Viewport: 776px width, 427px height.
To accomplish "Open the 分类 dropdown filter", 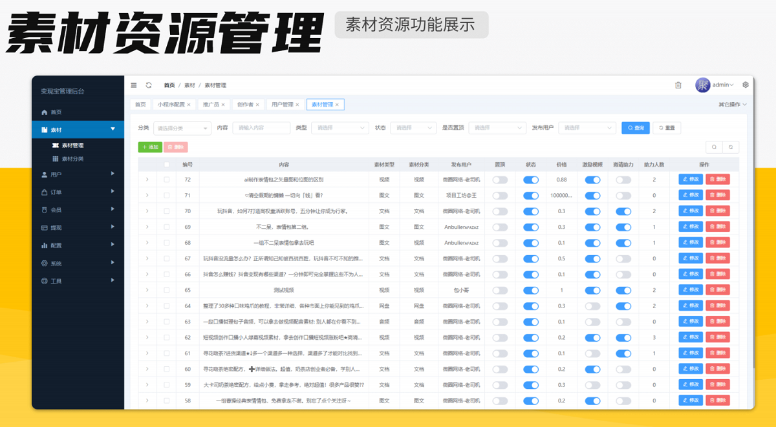I will (182, 129).
